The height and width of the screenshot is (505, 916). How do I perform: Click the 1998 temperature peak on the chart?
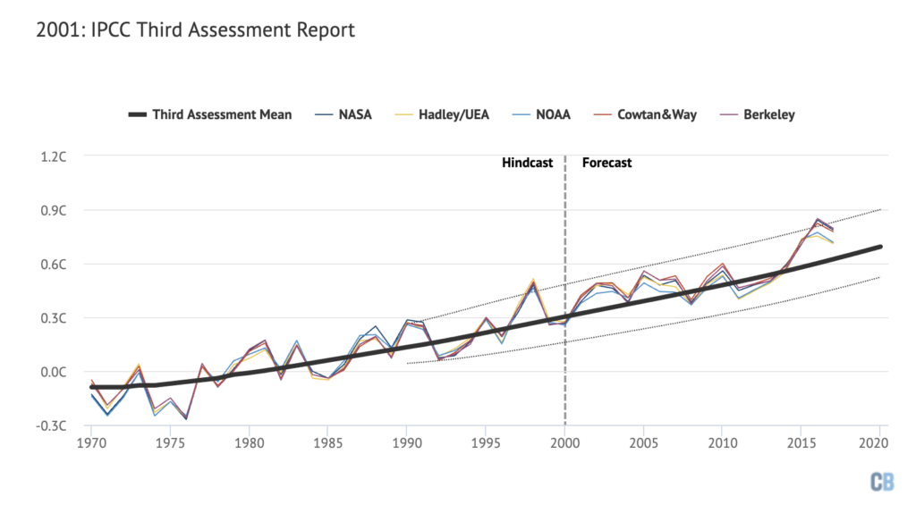pyautogui.click(x=533, y=282)
